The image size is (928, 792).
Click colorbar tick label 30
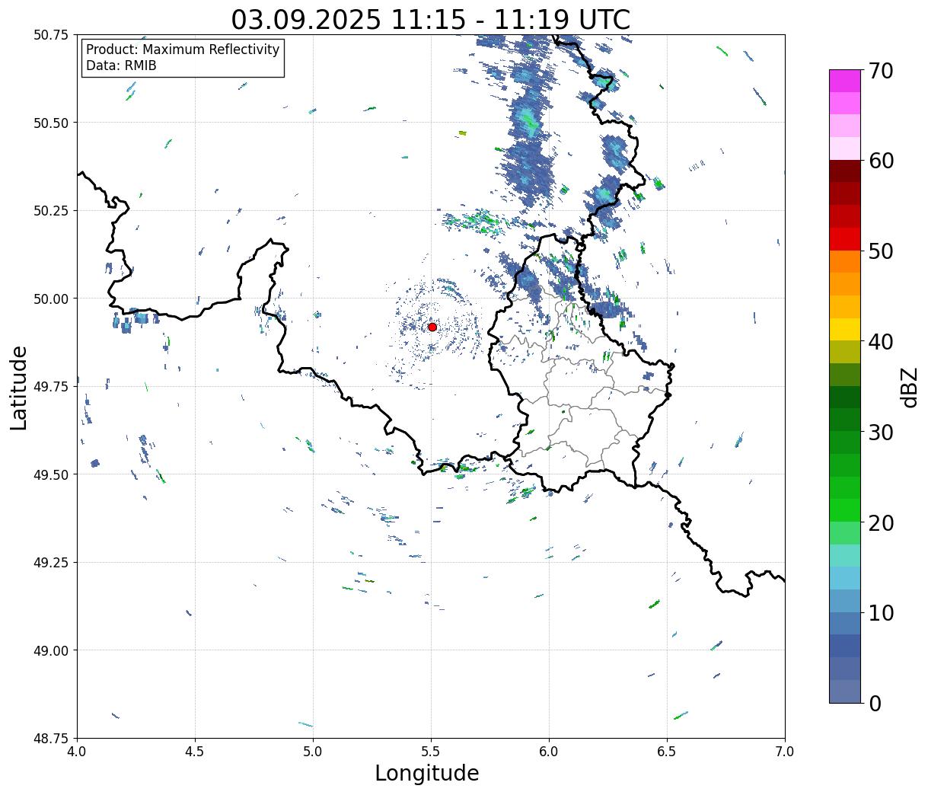pos(880,433)
